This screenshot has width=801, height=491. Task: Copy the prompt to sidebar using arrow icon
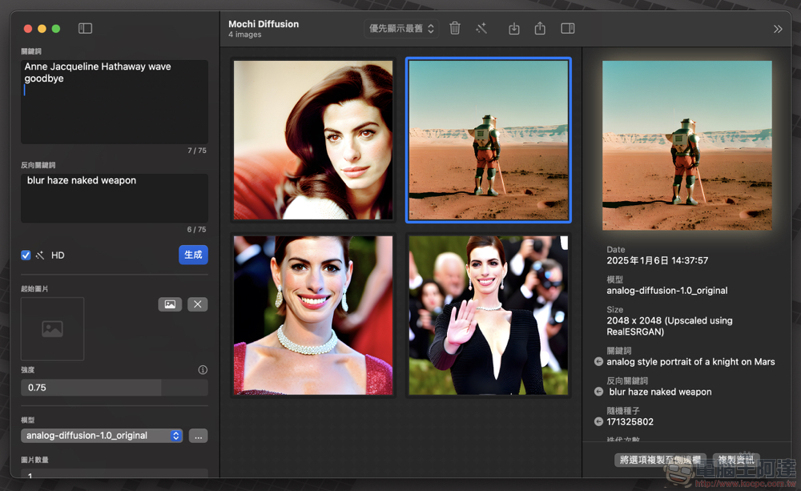598,362
